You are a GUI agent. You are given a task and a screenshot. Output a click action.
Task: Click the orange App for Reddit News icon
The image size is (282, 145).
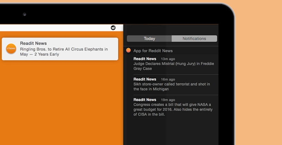[128, 50]
